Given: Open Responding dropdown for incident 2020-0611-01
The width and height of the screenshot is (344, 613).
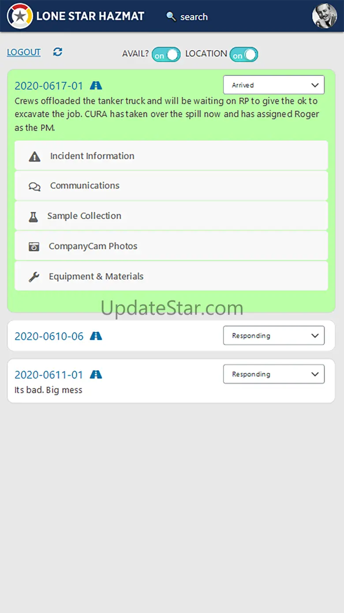Looking at the screenshot, I should pos(274,374).
